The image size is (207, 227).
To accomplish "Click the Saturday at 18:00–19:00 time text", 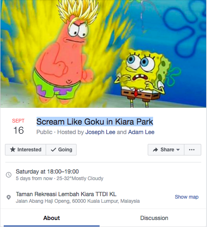I will pyautogui.click(x=47, y=171).
